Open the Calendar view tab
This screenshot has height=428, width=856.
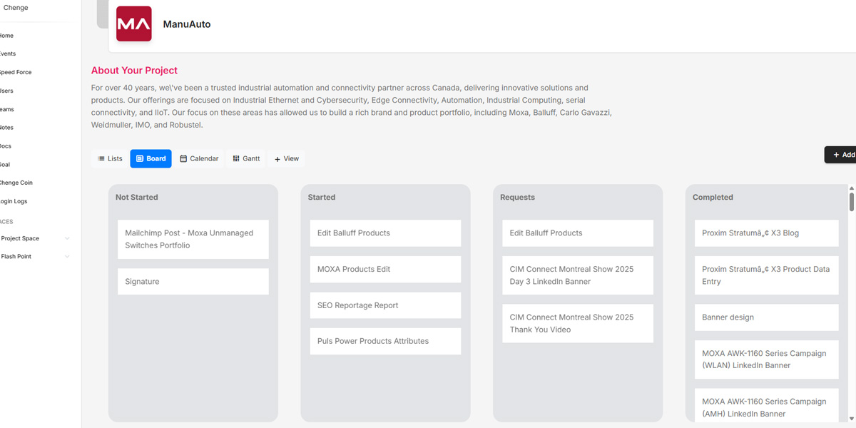(x=199, y=158)
